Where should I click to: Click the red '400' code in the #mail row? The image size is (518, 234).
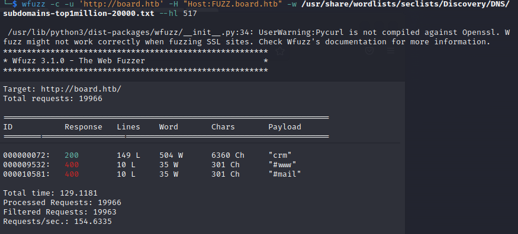72,174
